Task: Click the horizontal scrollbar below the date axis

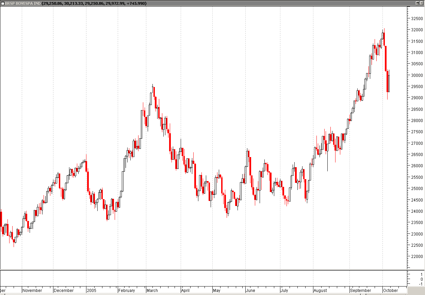Action: [204, 294]
